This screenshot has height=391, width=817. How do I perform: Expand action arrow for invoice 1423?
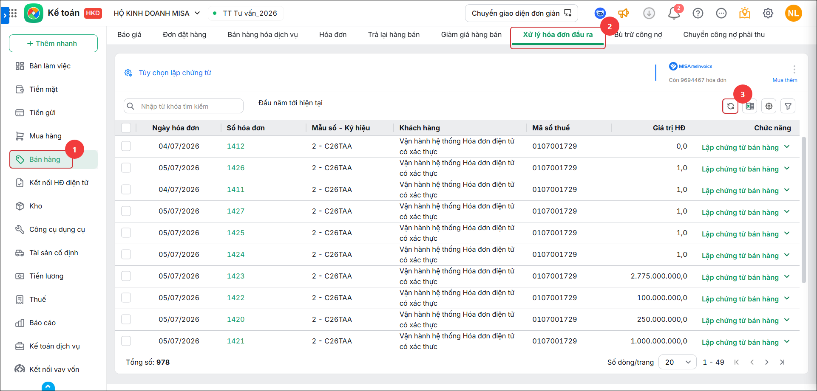coord(787,277)
